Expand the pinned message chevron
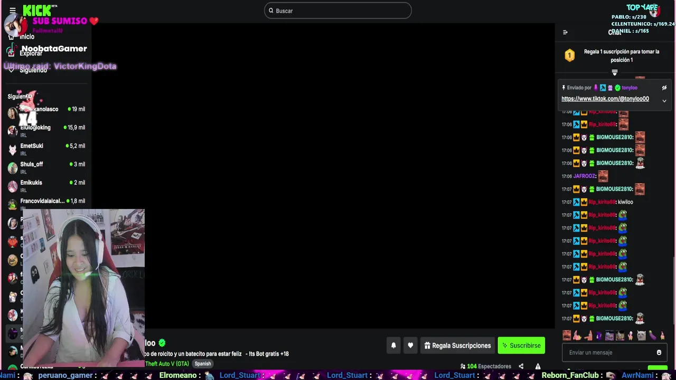This screenshot has height=380, width=676. (x=664, y=101)
